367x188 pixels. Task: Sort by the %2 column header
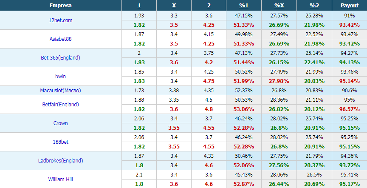pyautogui.click(x=314, y=6)
